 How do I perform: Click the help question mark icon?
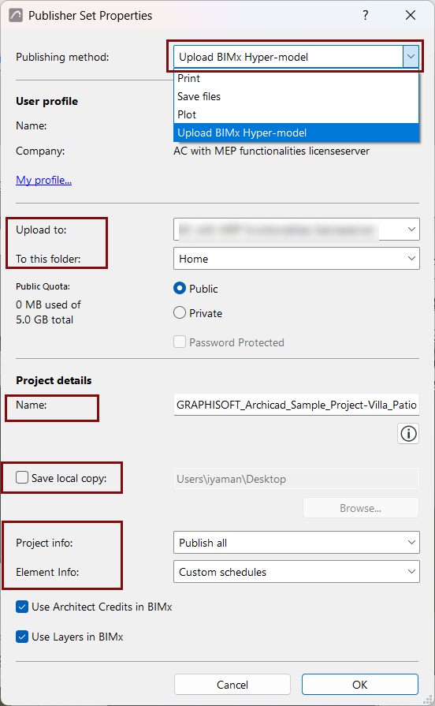(x=366, y=15)
